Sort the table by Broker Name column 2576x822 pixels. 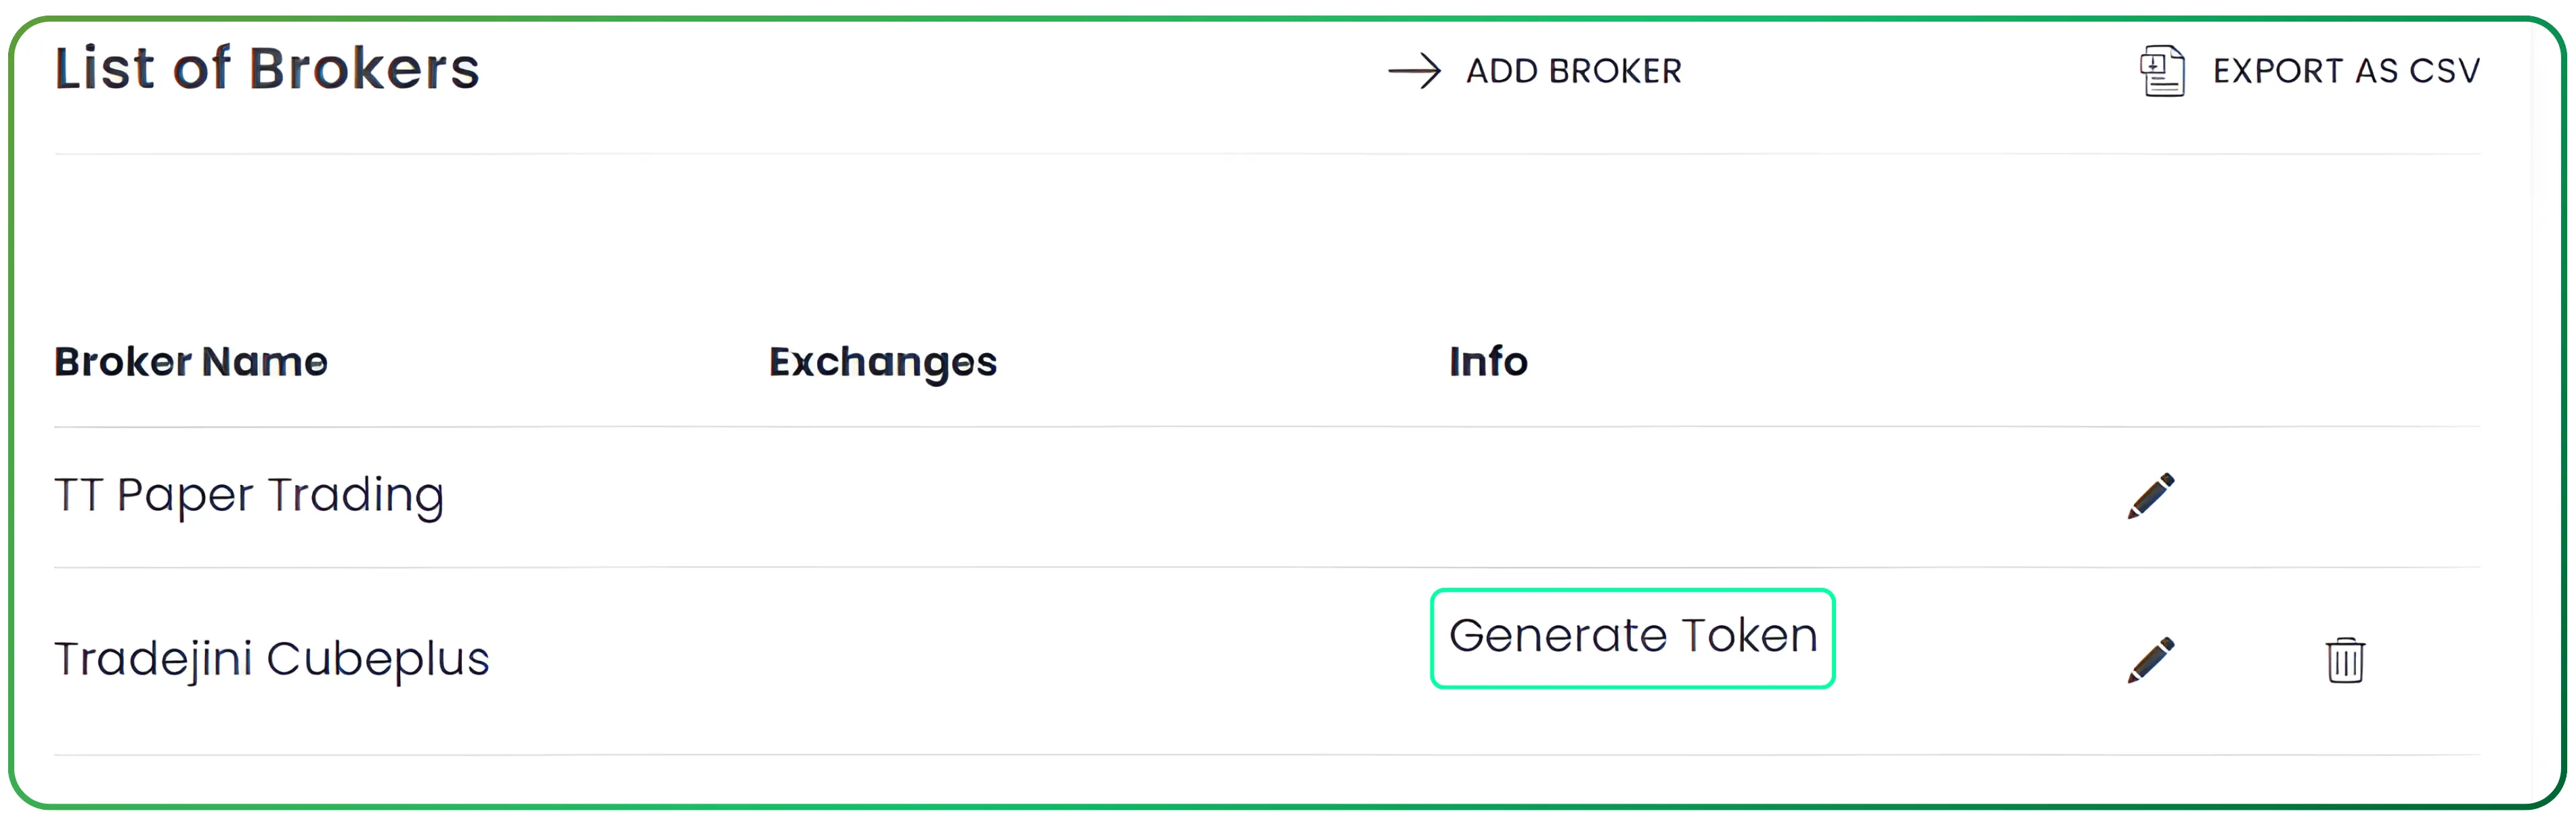click(191, 361)
